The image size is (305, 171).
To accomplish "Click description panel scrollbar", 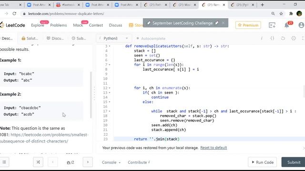I will [91, 95].
